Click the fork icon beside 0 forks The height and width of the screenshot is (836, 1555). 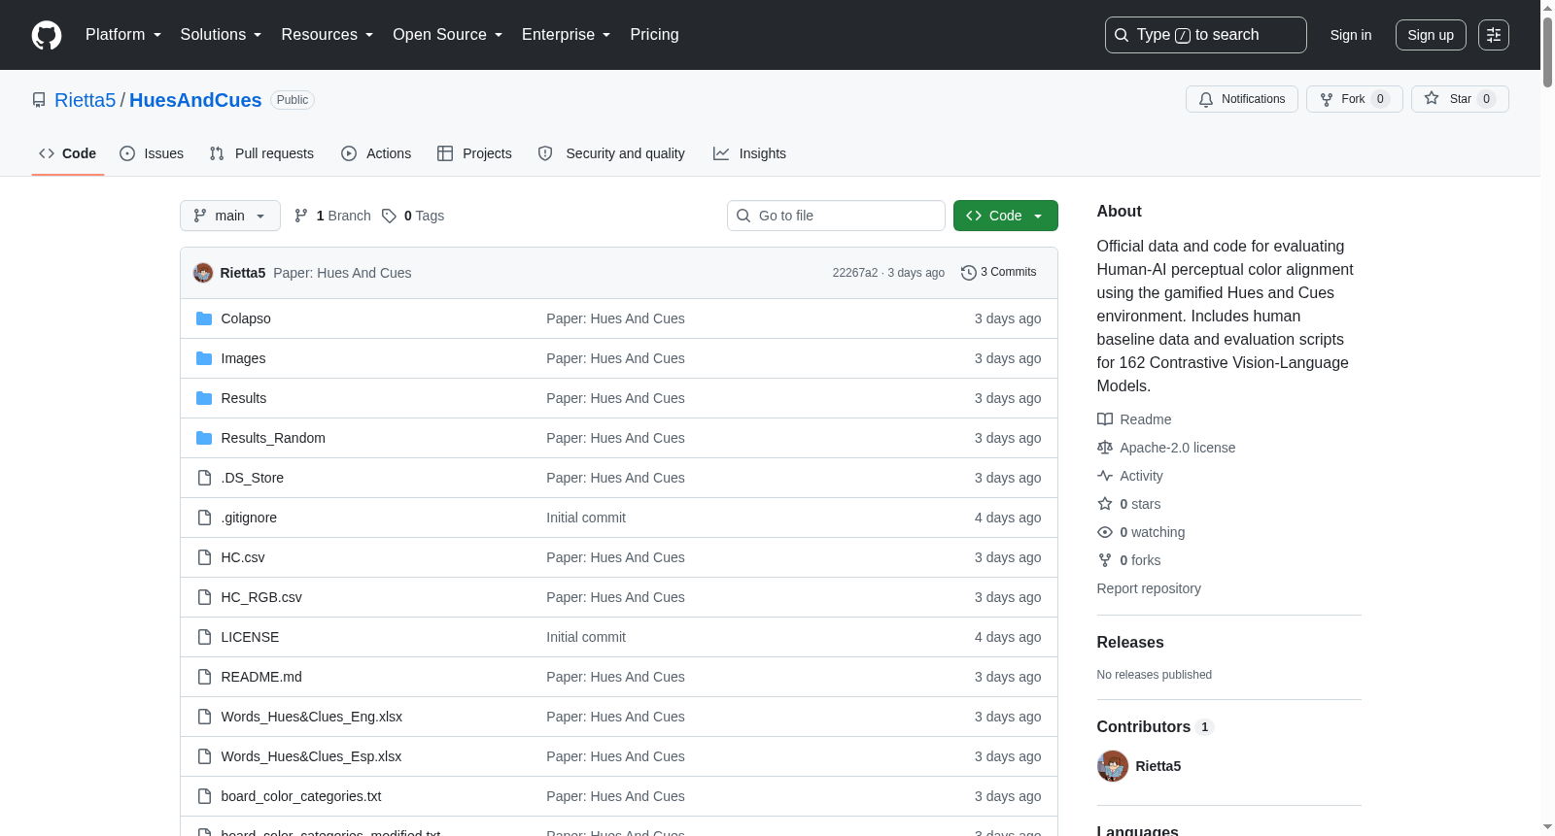click(x=1105, y=560)
